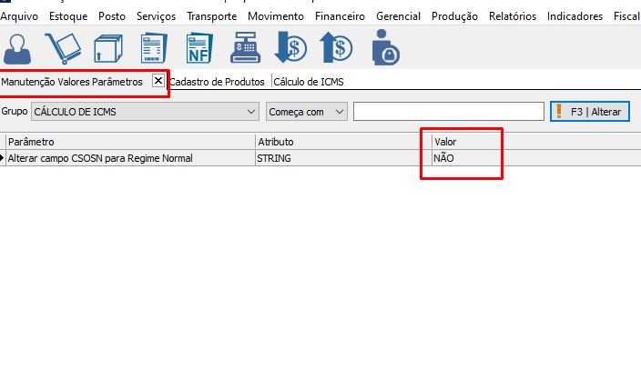
Task: Select the NÃO value cell
Action: click(466, 158)
